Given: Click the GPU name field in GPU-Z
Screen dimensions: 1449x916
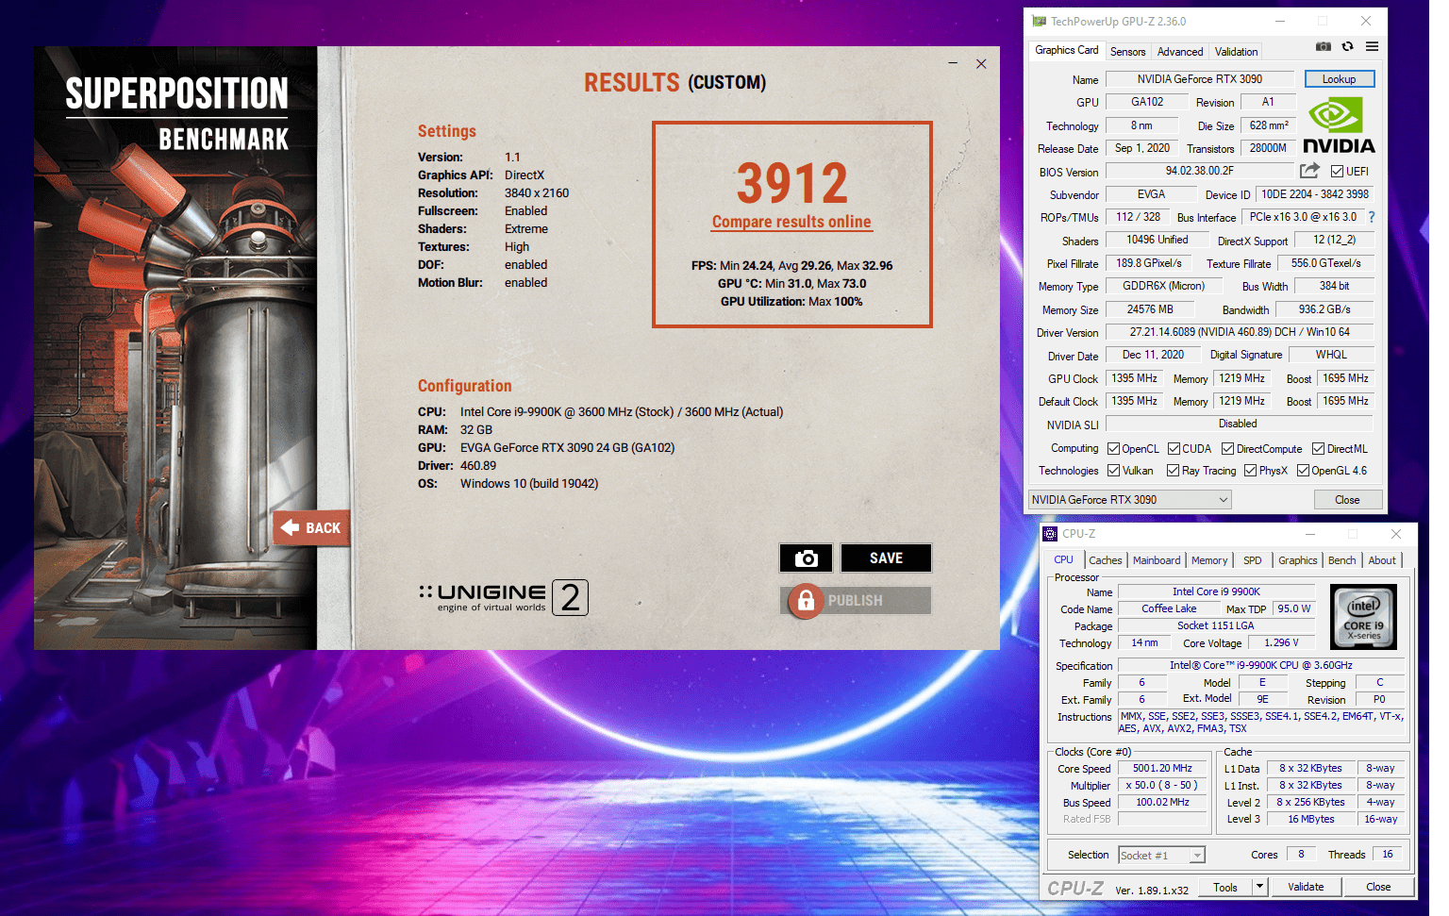Looking at the screenshot, I should (1199, 79).
